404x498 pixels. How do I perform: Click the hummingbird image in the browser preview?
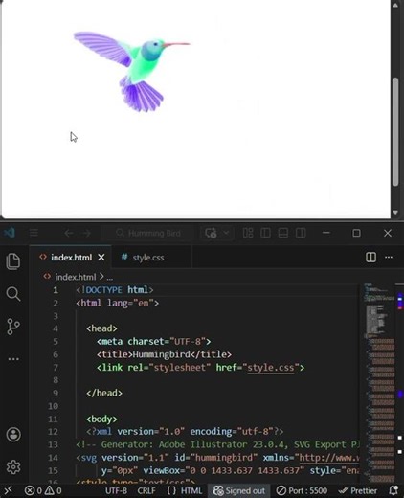(132, 72)
